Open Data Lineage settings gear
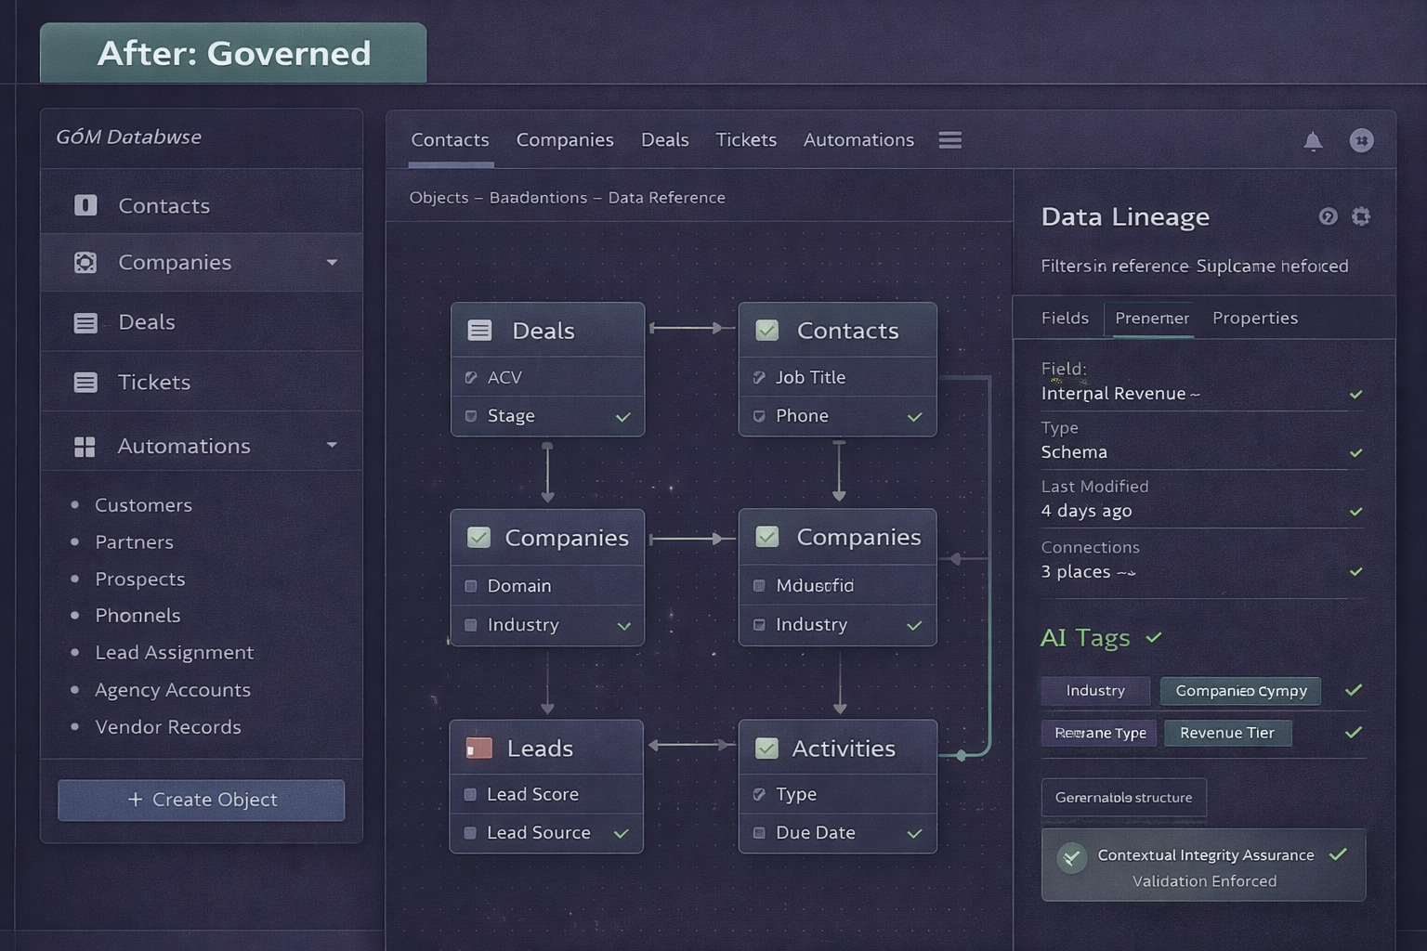Viewport: 1427px width, 951px height. pyautogui.click(x=1361, y=216)
